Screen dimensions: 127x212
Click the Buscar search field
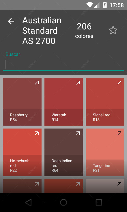(63, 65)
